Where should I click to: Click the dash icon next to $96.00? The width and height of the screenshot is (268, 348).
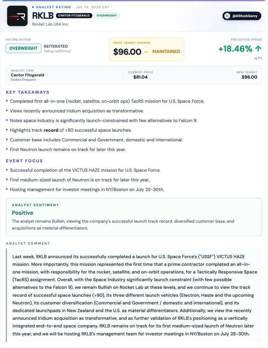tap(146, 52)
